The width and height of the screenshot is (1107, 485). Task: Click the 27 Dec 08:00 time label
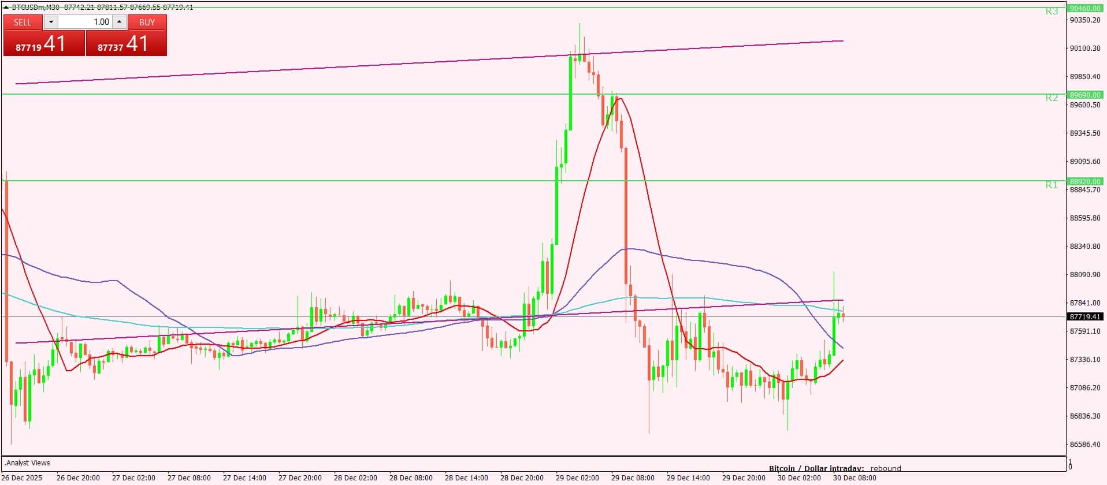click(189, 477)
